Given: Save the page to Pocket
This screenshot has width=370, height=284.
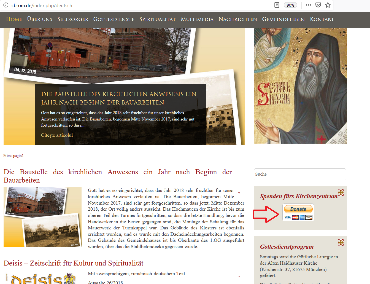Looking at the screenshot, I should pos(318,5).
